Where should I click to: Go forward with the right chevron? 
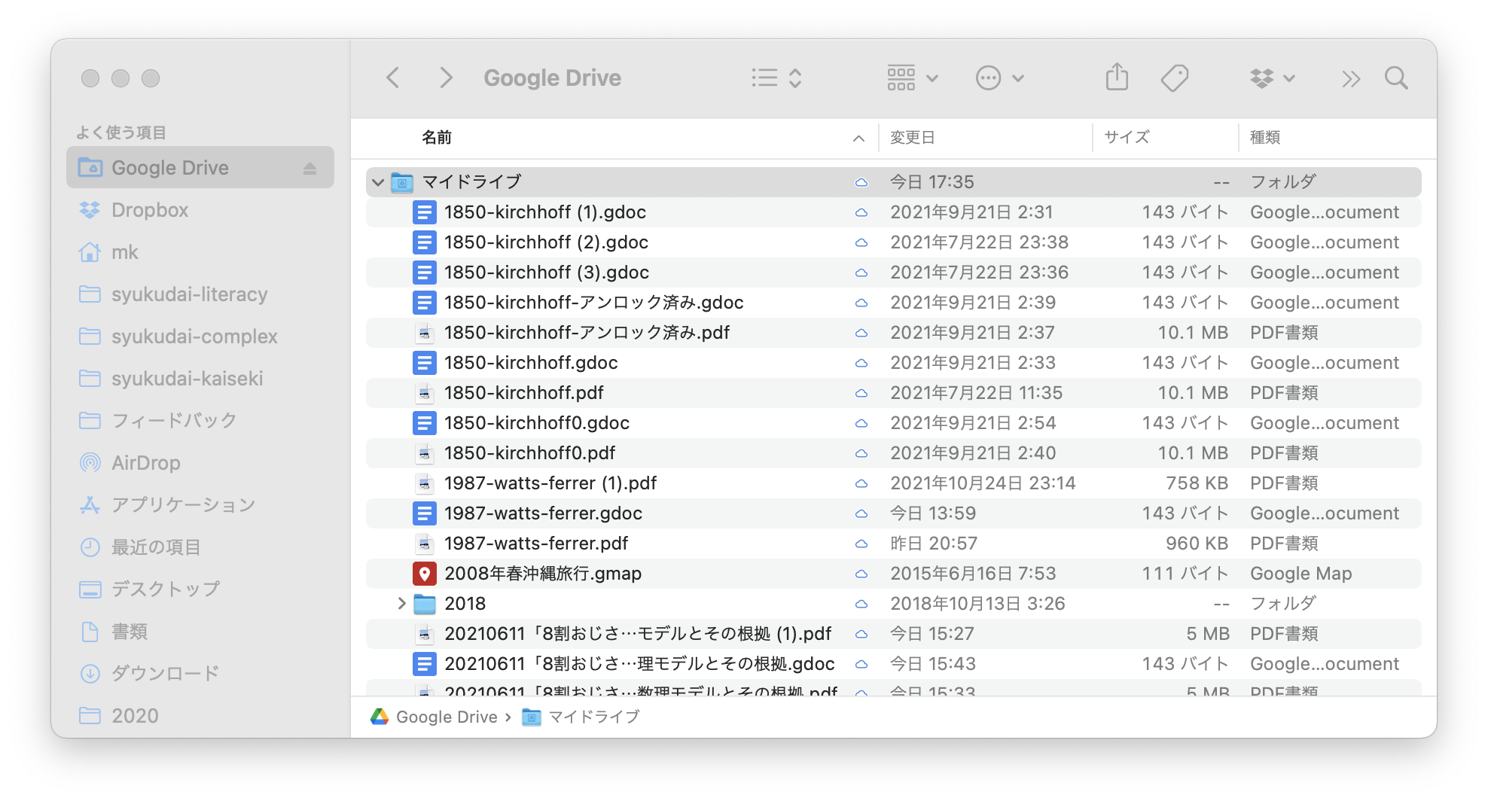(446, 78)
